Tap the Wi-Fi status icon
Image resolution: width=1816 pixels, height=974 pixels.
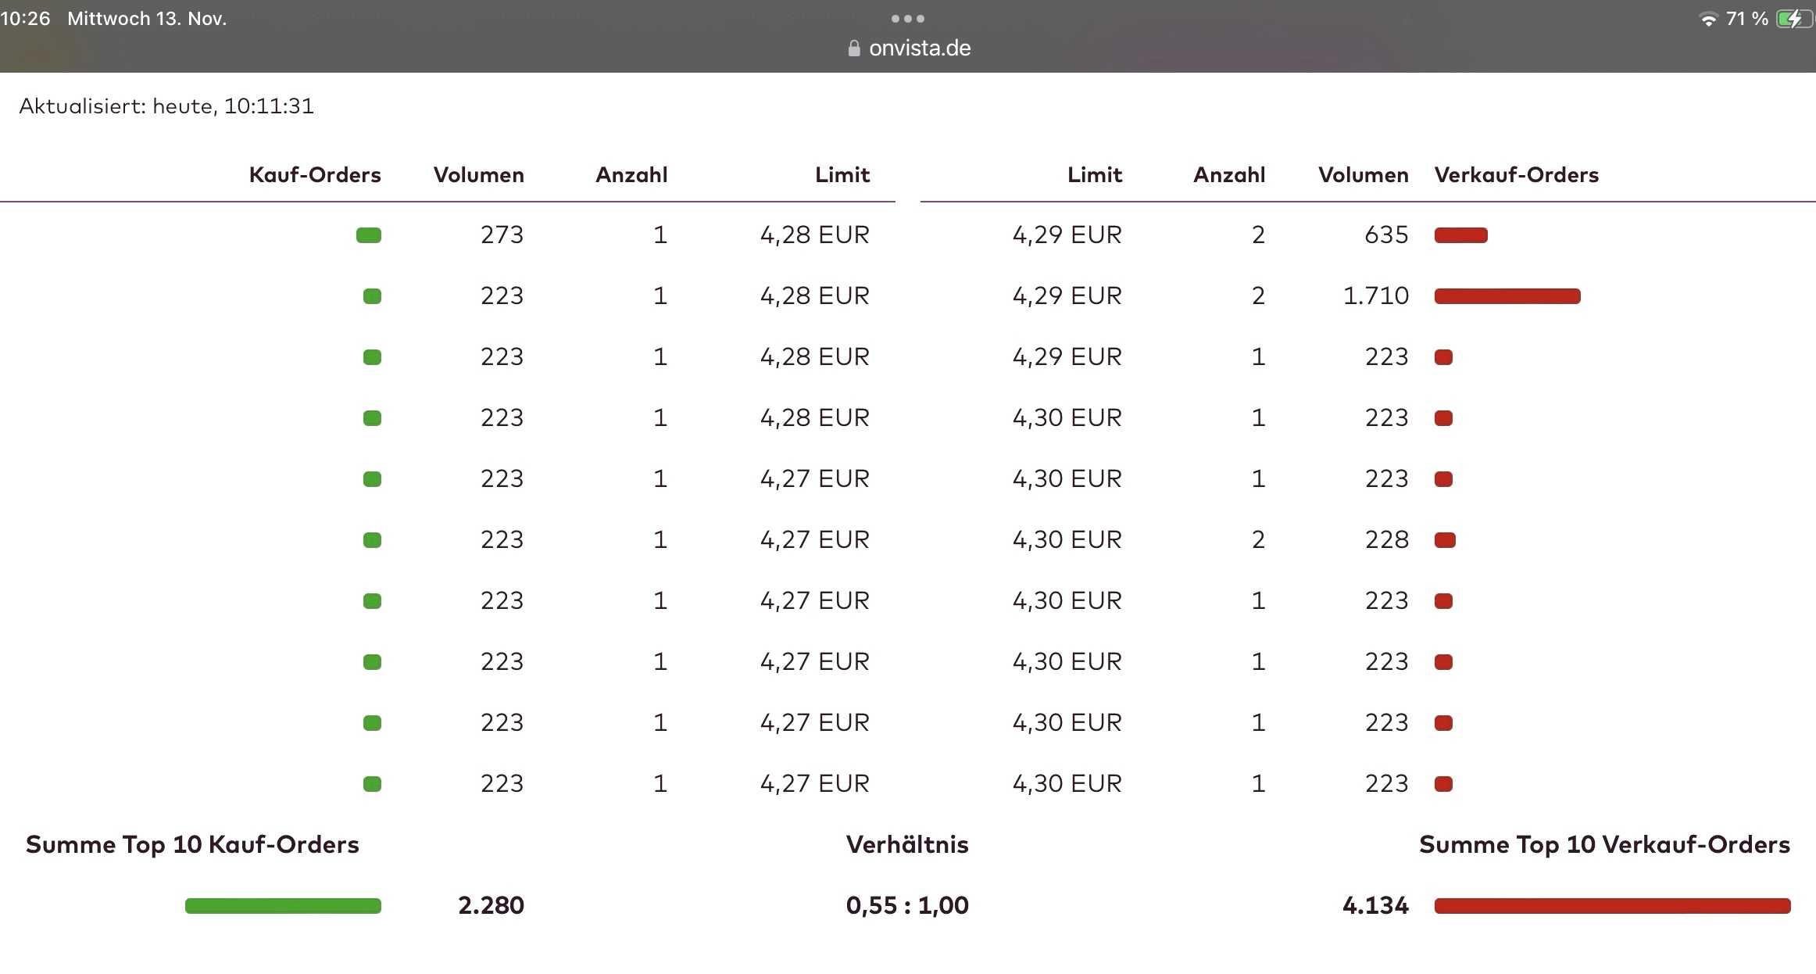point(1708,20)
